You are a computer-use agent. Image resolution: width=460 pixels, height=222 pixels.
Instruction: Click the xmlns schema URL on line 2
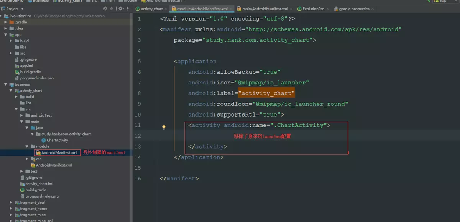tap(324, 29)
